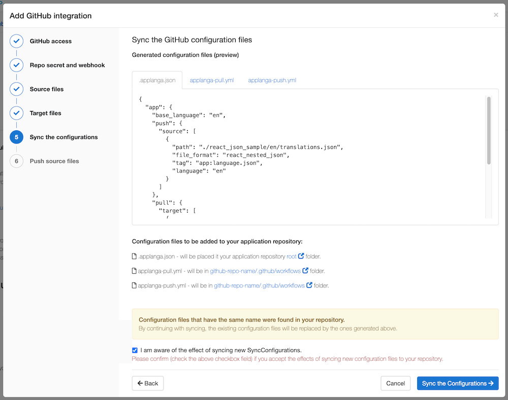The height and width of the screenshot is (400, 508).
Task: Close the Add GitHub integration dialog
Action: [x=496, y=15]
